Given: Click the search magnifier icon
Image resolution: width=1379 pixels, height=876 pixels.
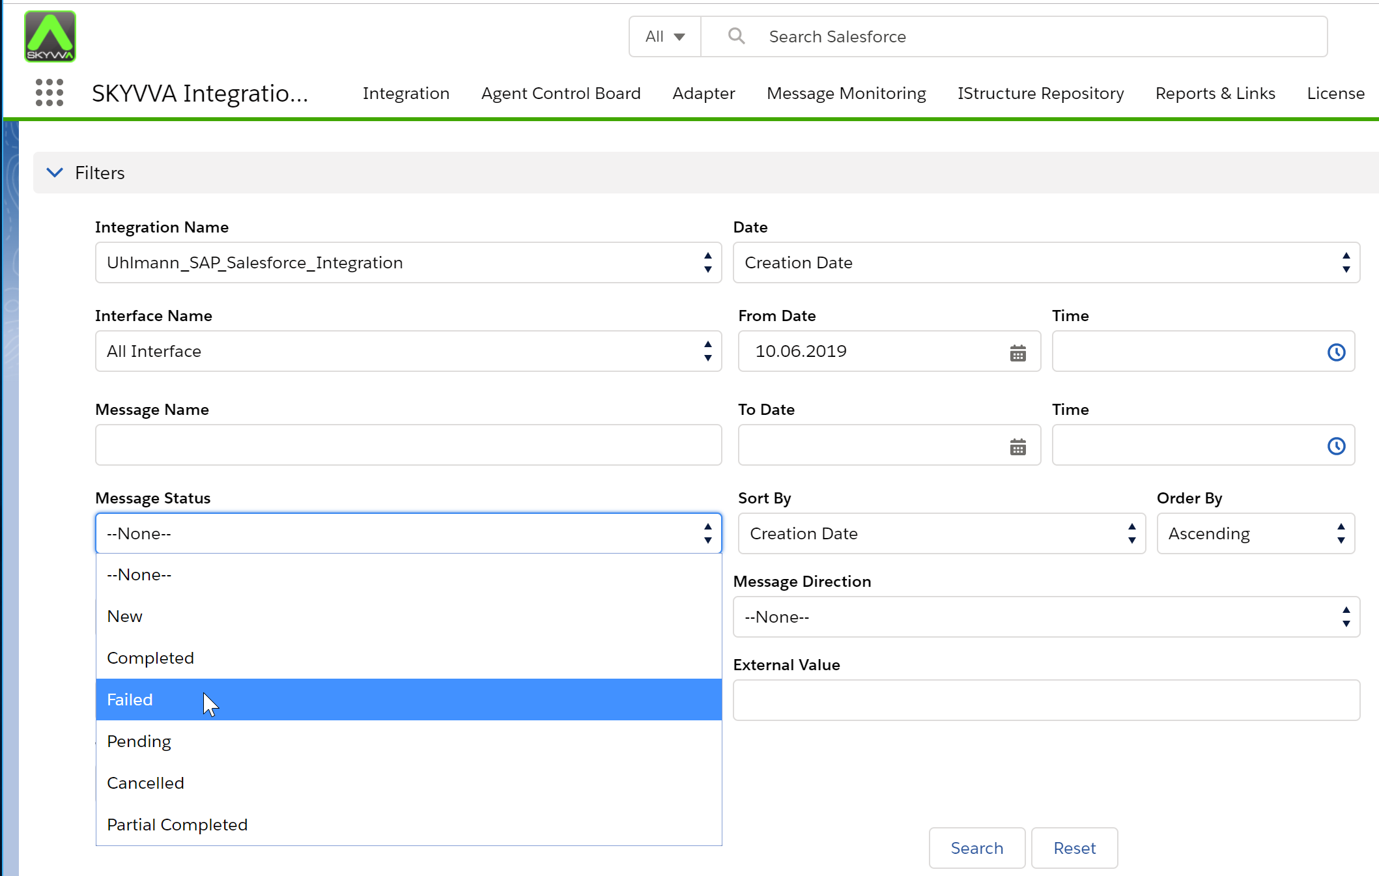Looking at the screenshot, I should 736,36.
